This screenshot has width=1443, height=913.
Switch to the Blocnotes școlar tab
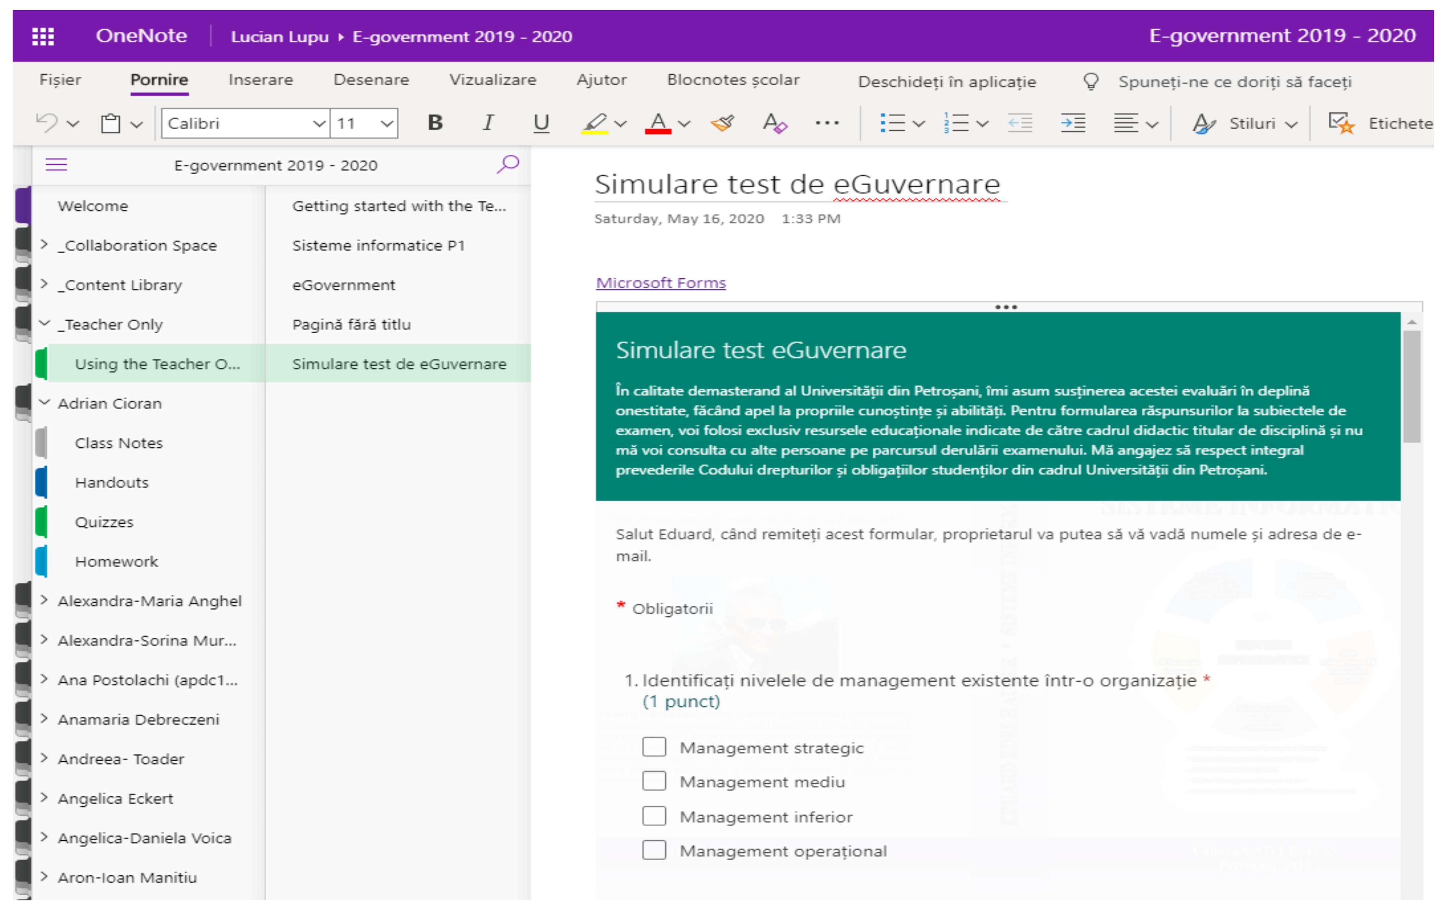[733, 80]
